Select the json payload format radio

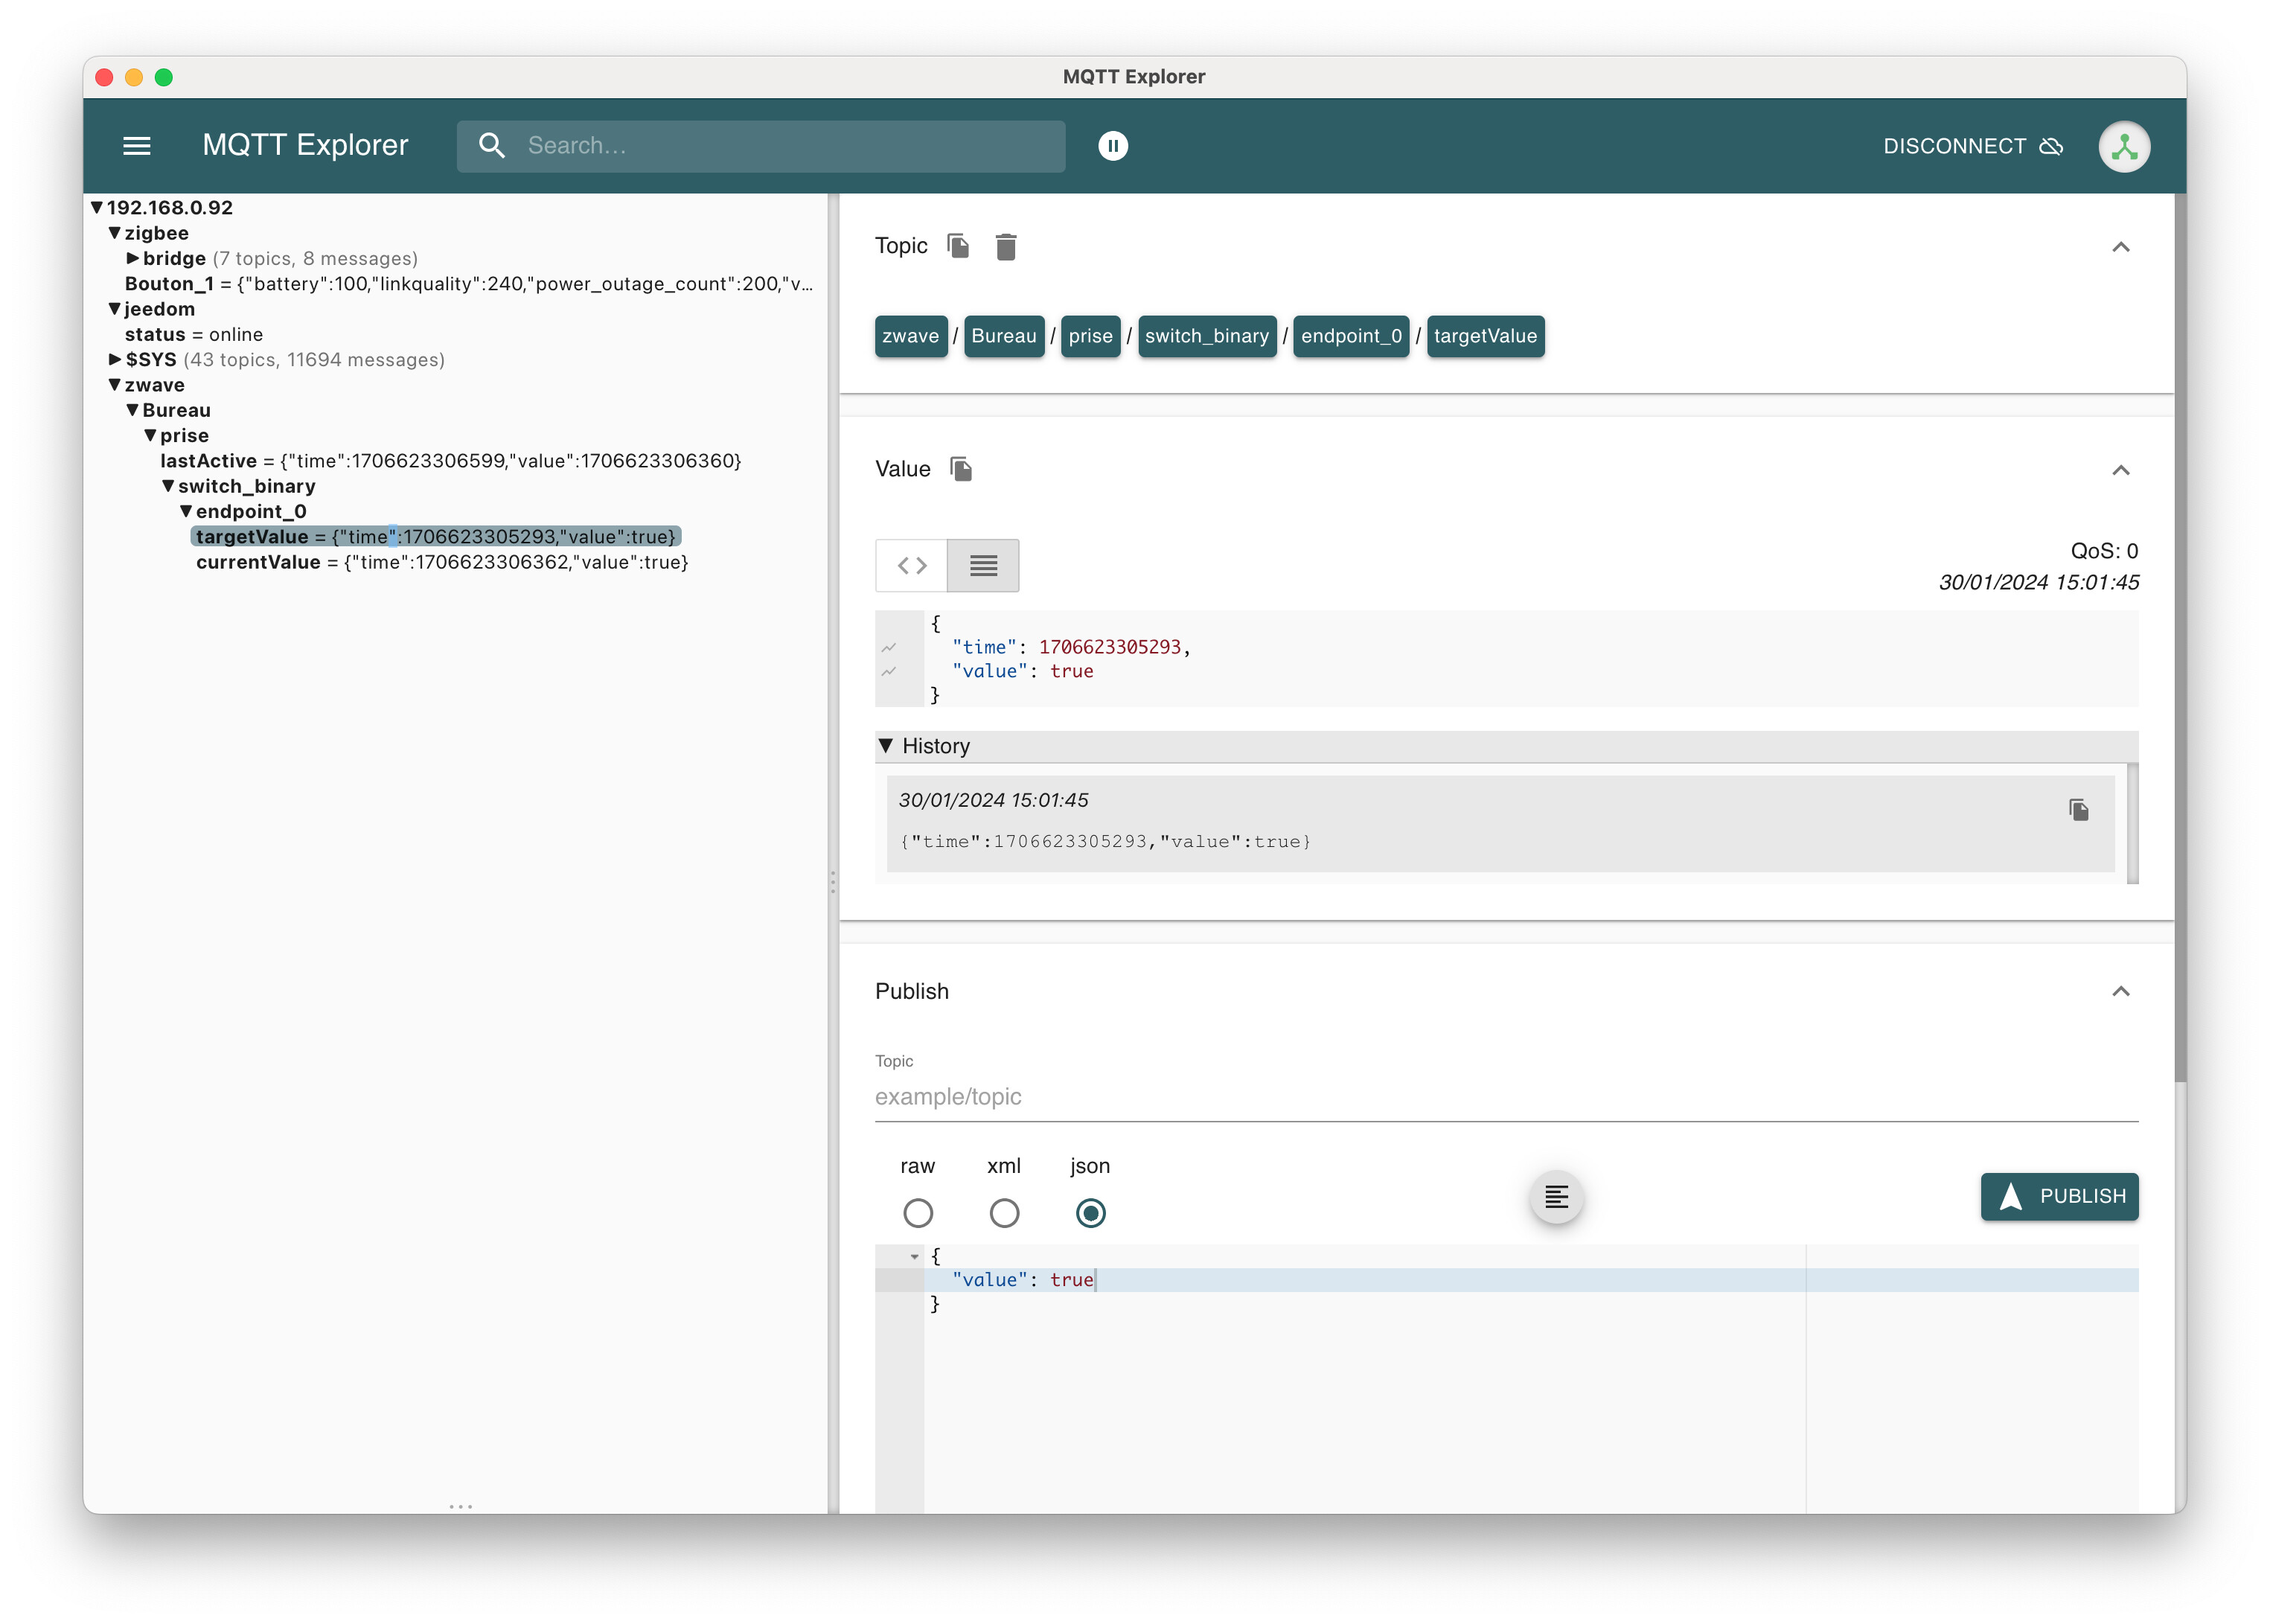click(1090, 1213)
